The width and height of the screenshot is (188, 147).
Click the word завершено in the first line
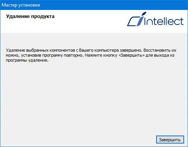click(131, 50)
